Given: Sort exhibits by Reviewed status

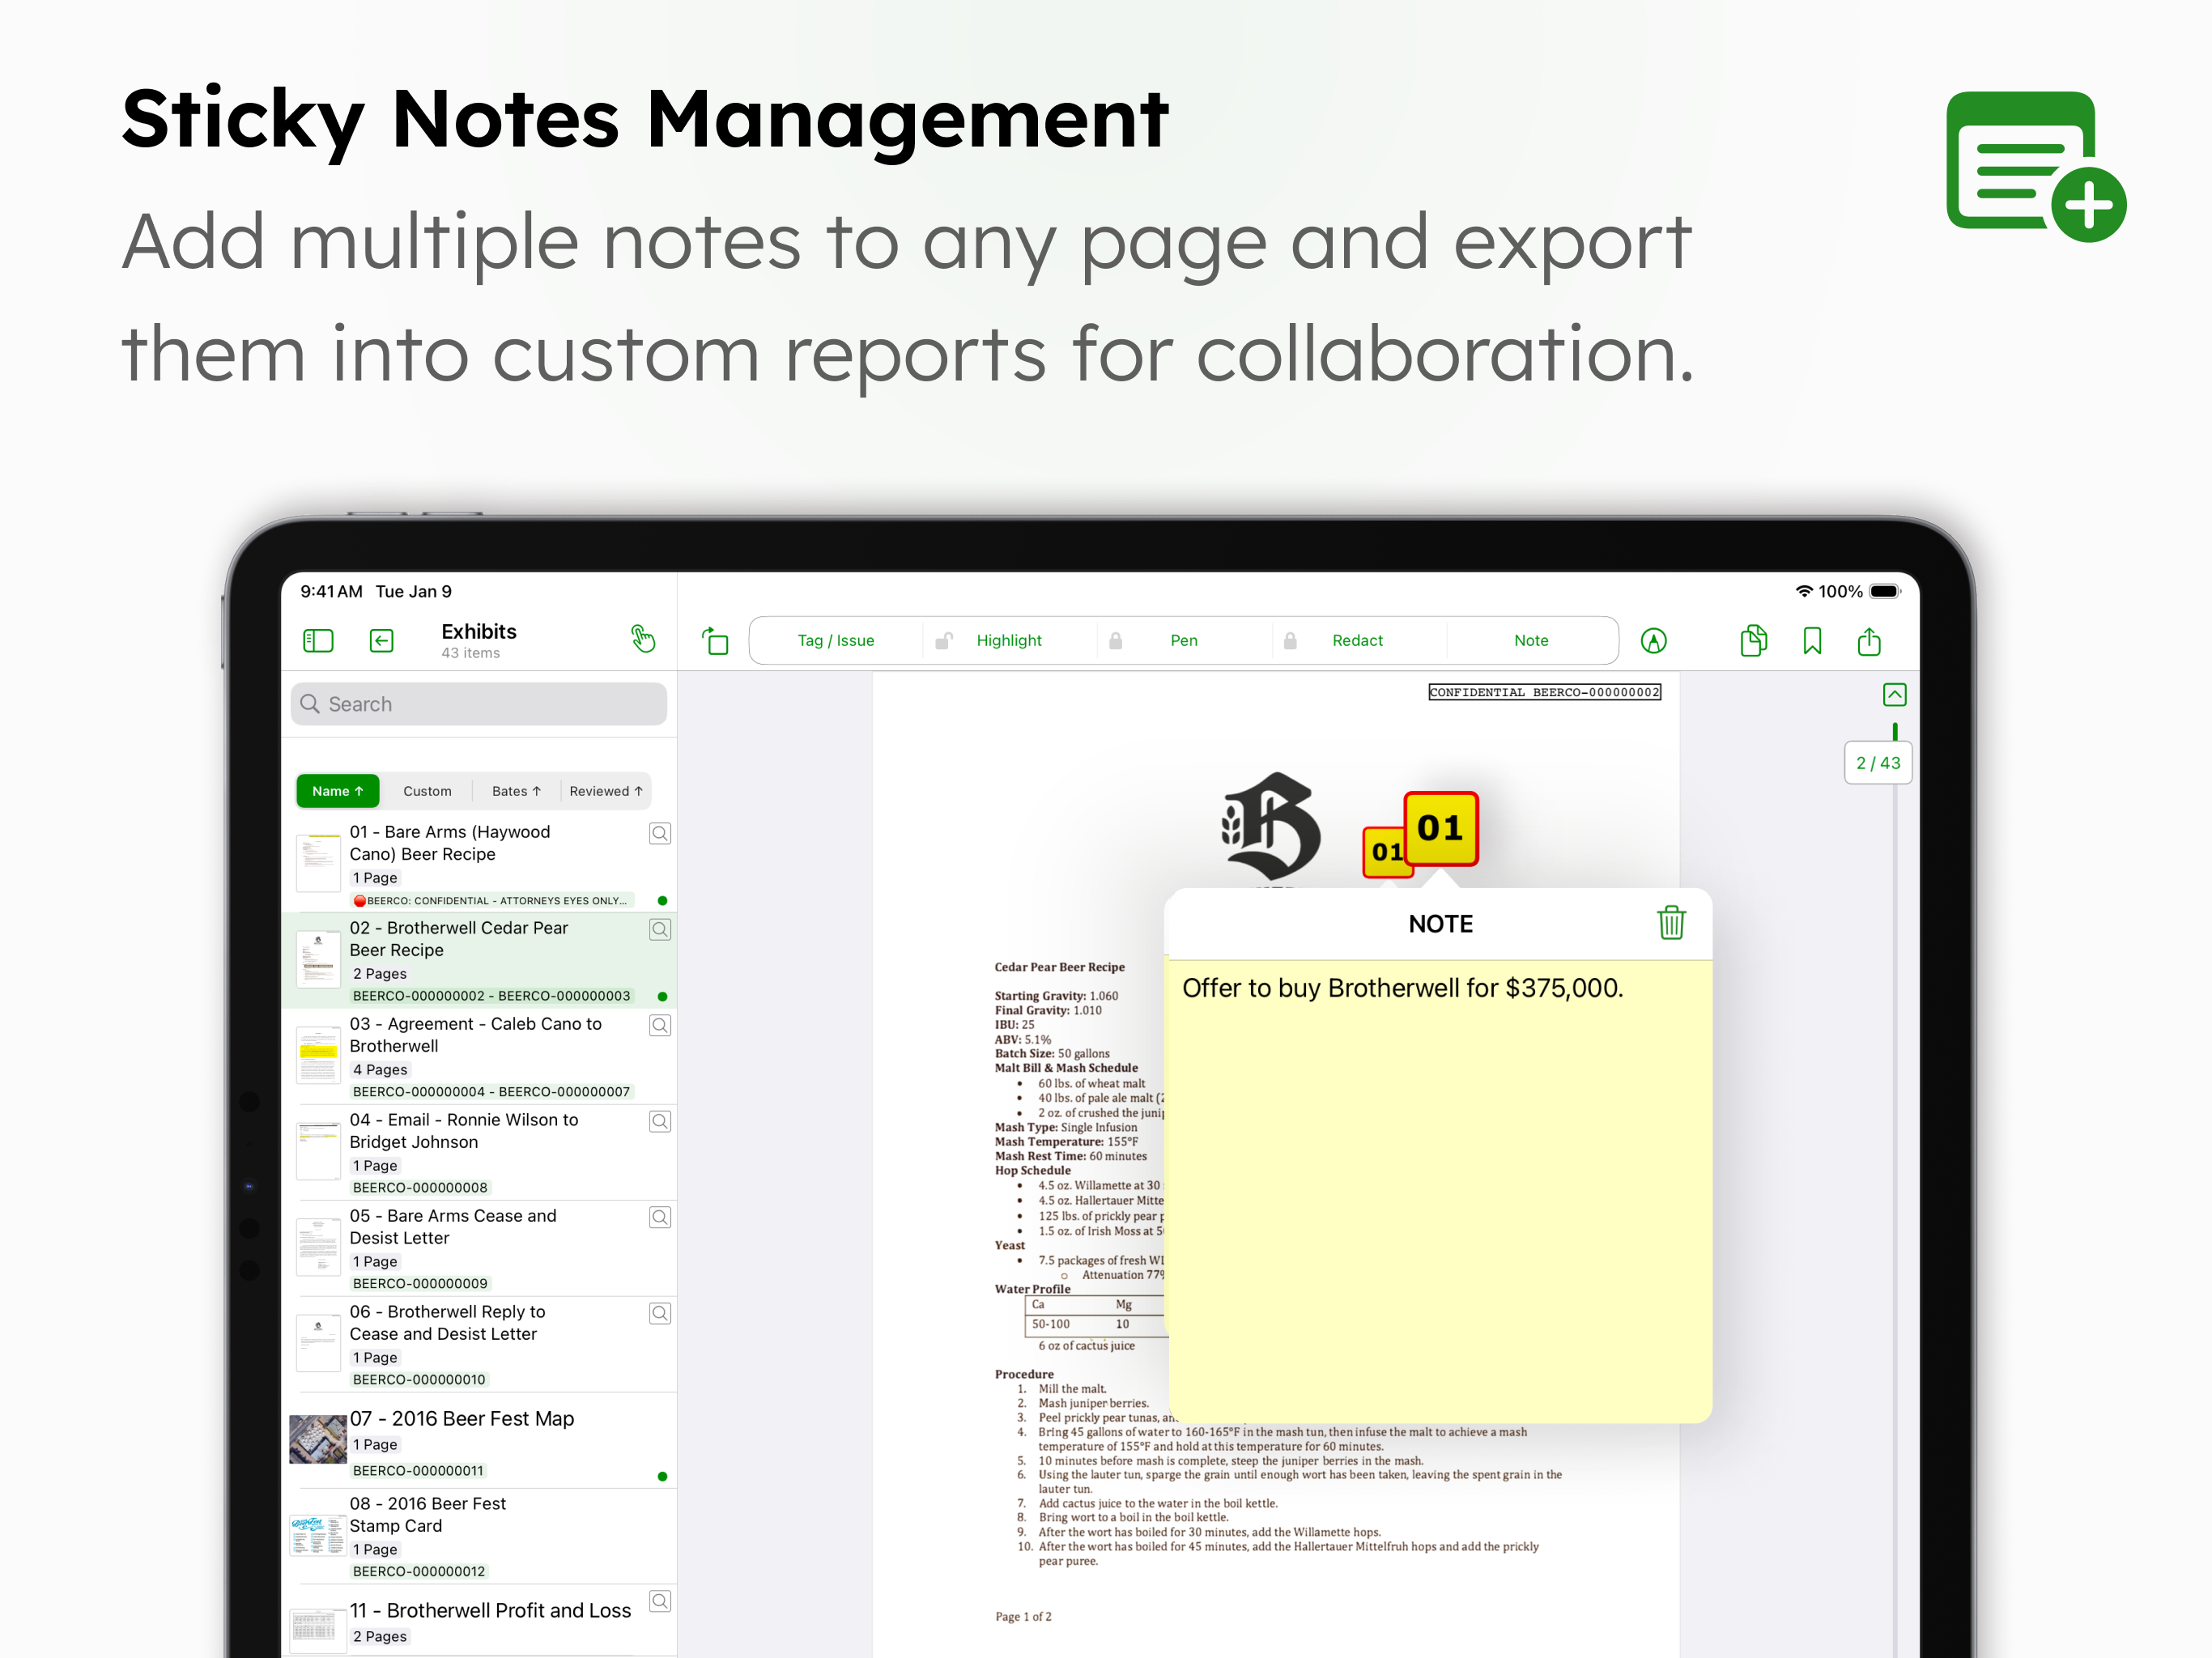Looking at the screenshot, I should (605, 790).
